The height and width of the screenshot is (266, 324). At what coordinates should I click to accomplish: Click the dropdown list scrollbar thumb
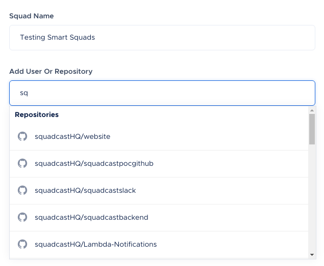pyautogui.click(x=312, y=129)
